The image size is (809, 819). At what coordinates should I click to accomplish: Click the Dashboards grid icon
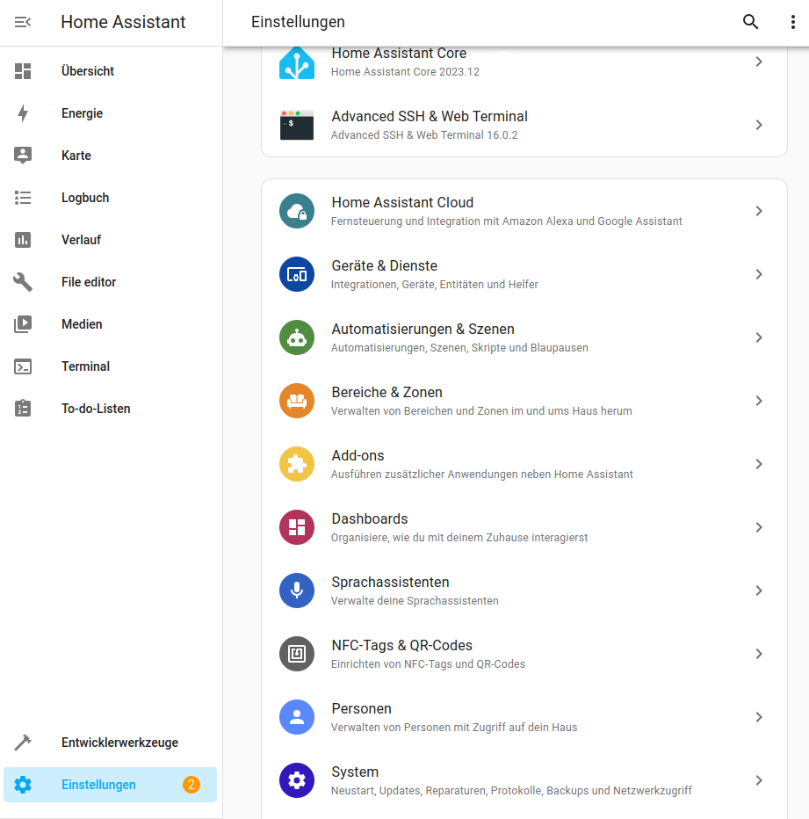(297, 527)
